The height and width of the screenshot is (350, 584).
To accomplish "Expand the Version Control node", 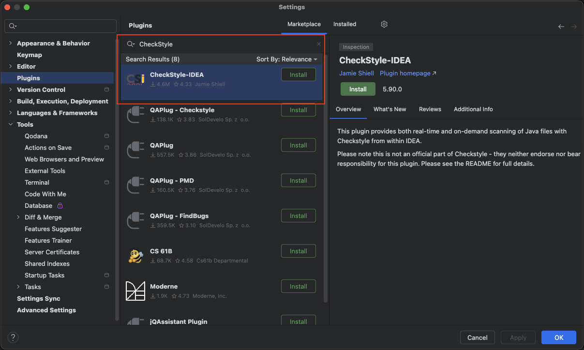I will [11, 89].
